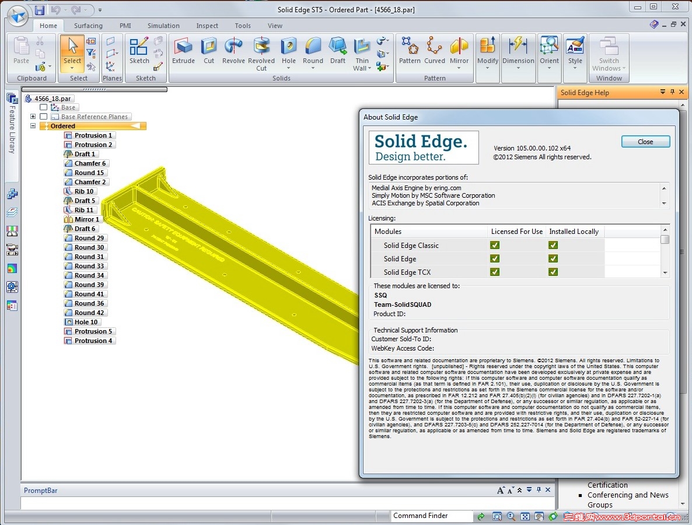This screenshot has width=692, height=525.
Task: Pin the PromptBar panel
Action: tap(539, 489)
